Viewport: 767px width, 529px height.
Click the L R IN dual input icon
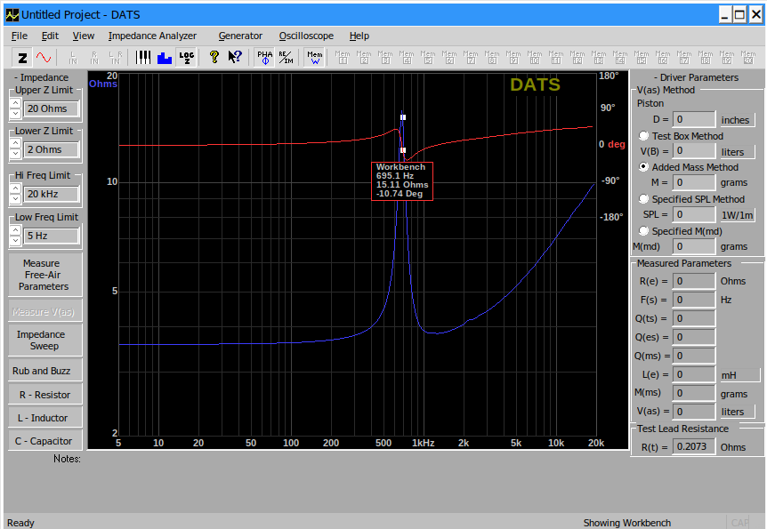point(116,58)
